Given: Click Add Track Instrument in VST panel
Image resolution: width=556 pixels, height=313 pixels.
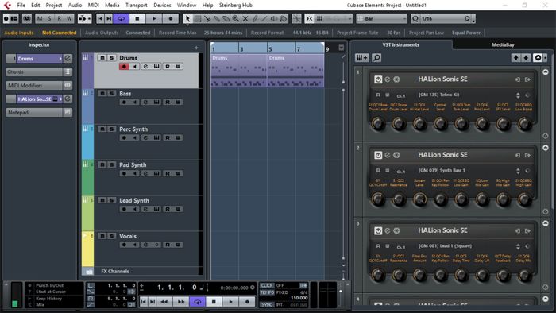Looking at the screenshot, I should click(x=361, y=57).
